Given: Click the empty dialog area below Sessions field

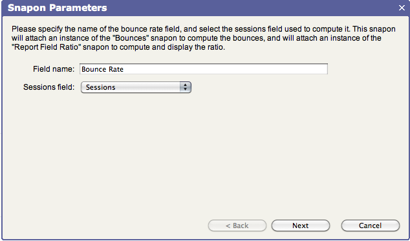Looking at the screenshot, I should pos(205,154).
